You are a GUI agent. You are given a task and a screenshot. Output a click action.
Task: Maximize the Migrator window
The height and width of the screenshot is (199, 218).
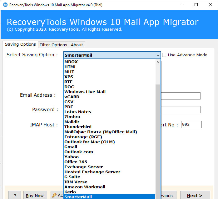[196, 5]
